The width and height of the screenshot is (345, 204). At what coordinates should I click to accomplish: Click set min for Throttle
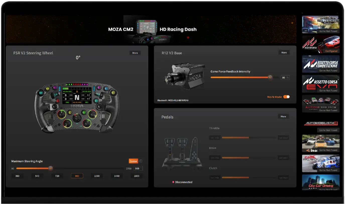click(215, 138)
